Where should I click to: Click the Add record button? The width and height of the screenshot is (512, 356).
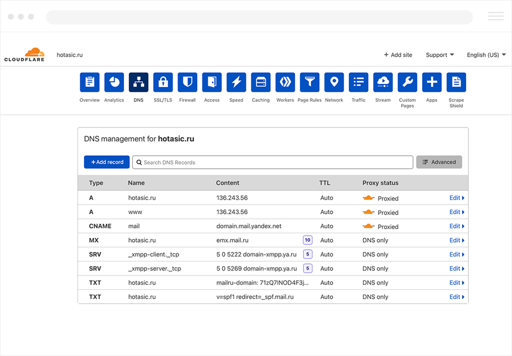(x=107, y=162)
